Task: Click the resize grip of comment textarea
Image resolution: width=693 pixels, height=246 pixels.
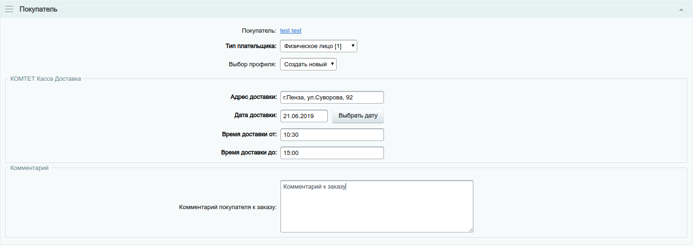Action: [x=470, y=229]
